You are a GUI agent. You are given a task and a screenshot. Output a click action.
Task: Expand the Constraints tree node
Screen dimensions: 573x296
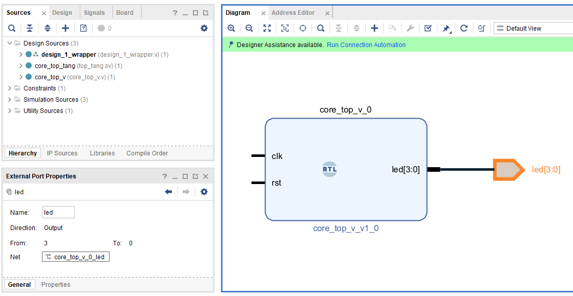[x=10, y=88]
